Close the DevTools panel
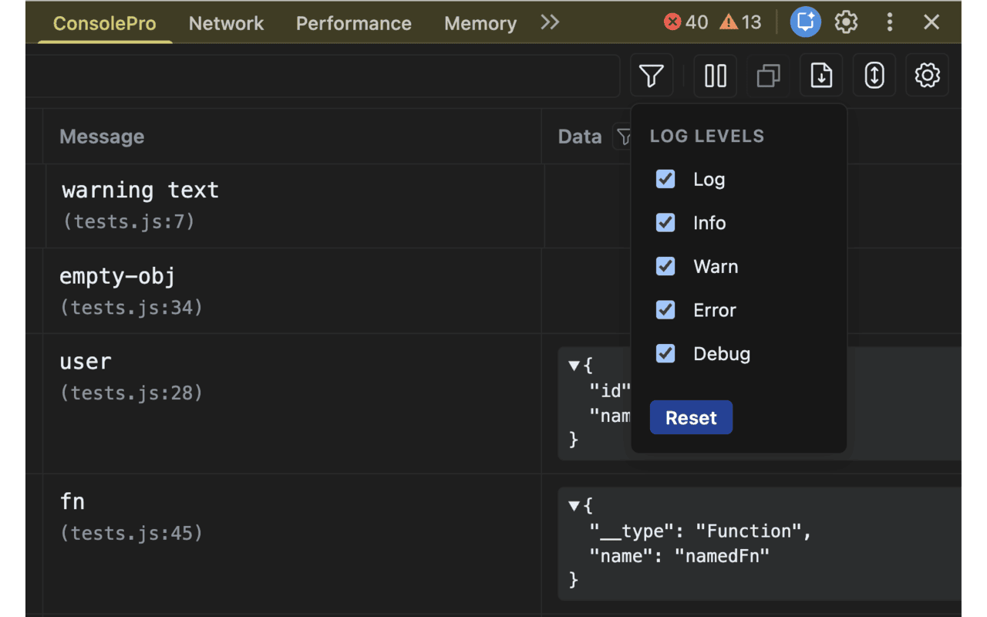 pos(931,22)
